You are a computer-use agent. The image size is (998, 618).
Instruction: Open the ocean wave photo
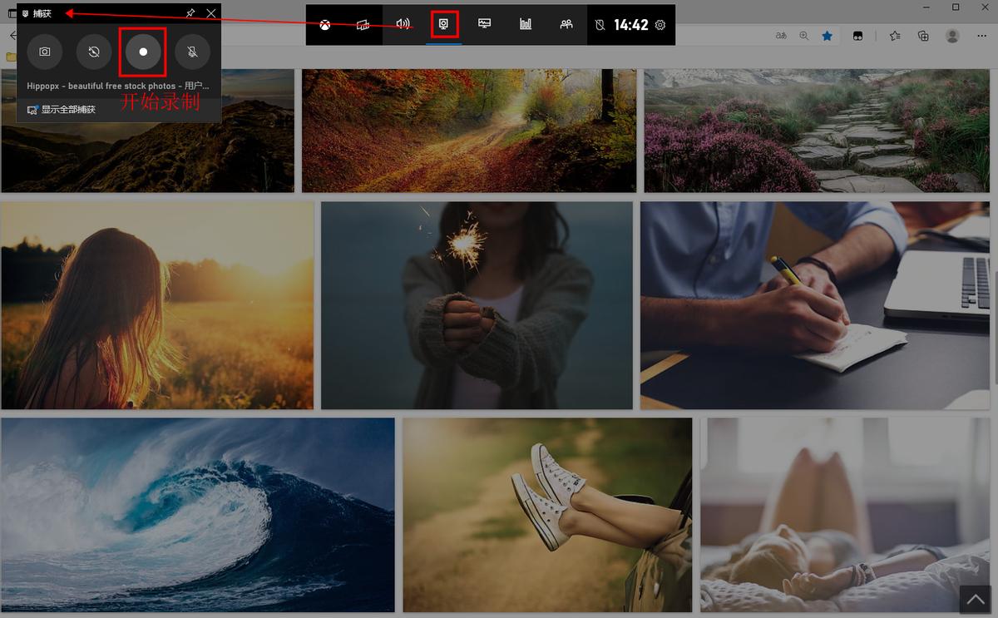(198, 515)
